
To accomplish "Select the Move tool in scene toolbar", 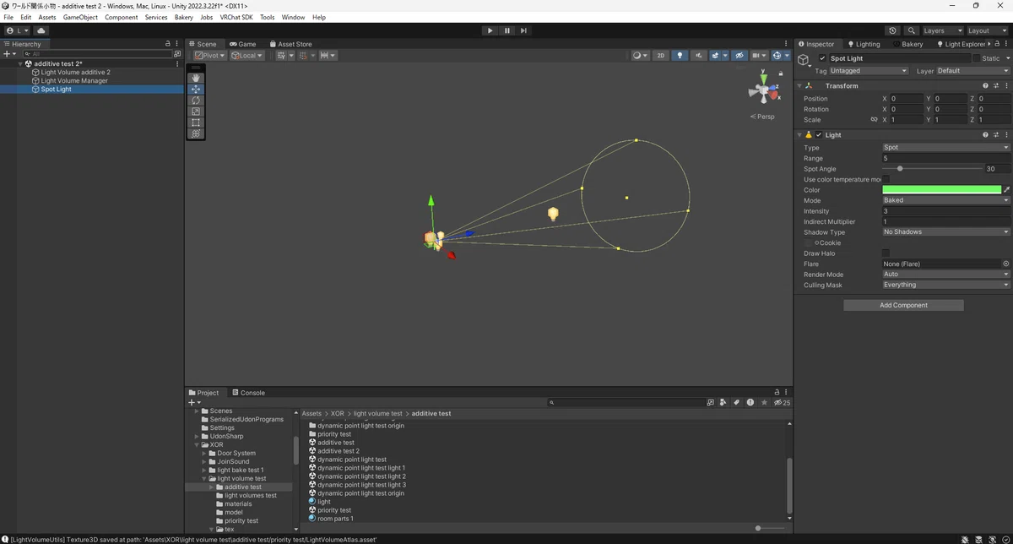I will [196, 89].
